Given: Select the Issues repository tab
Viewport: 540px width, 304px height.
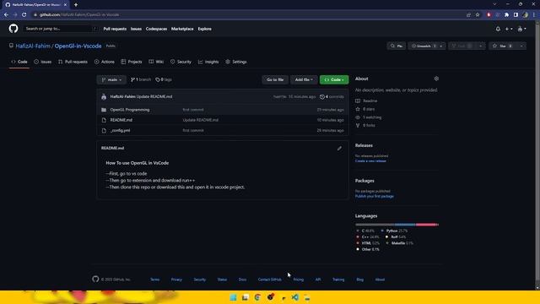Looking at the screenshot, I should (43, 62).
